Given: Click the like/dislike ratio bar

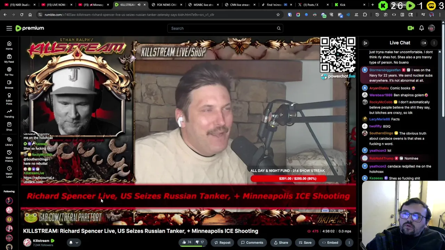Looking at the screenshot, I should click(x=193, y=247).
